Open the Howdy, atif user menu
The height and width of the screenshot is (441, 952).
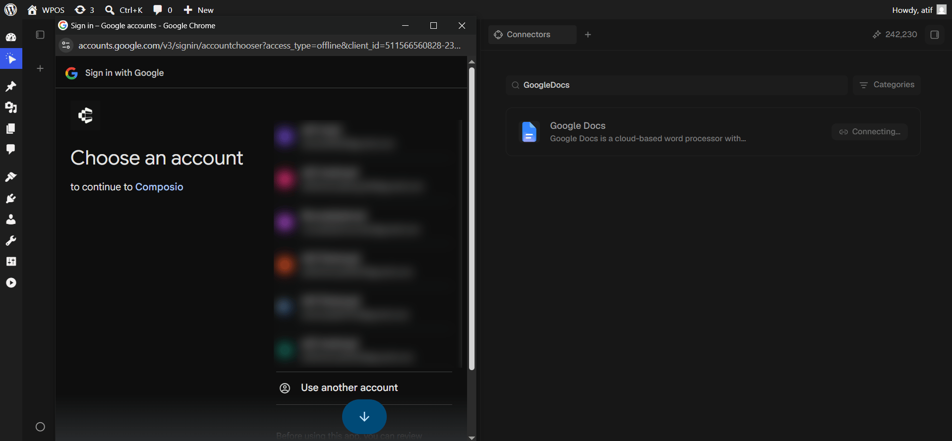[919, 10]
